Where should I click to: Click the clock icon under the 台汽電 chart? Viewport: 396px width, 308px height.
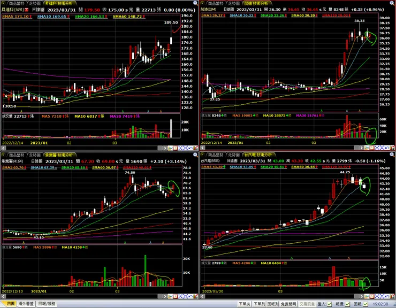click(372, 296)
